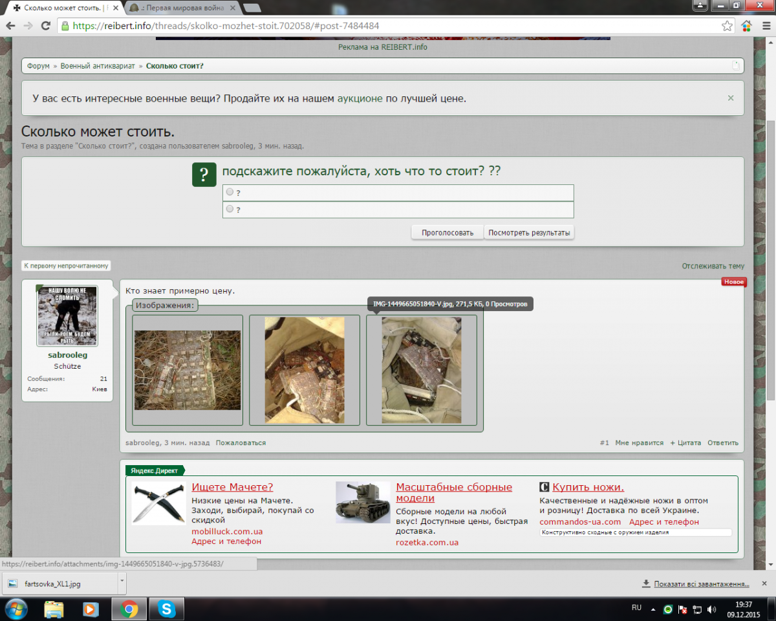Open the media player taskbar icon
The image size is (776, 621).
coord(91,609)
